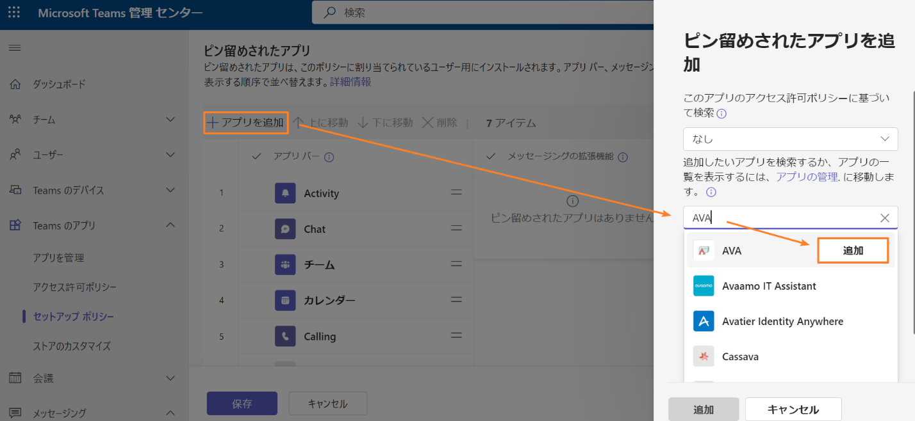Open the 詳細情報 link
Image resolution: width=915 pixels, height=421 pixels.
pos(350,82)
